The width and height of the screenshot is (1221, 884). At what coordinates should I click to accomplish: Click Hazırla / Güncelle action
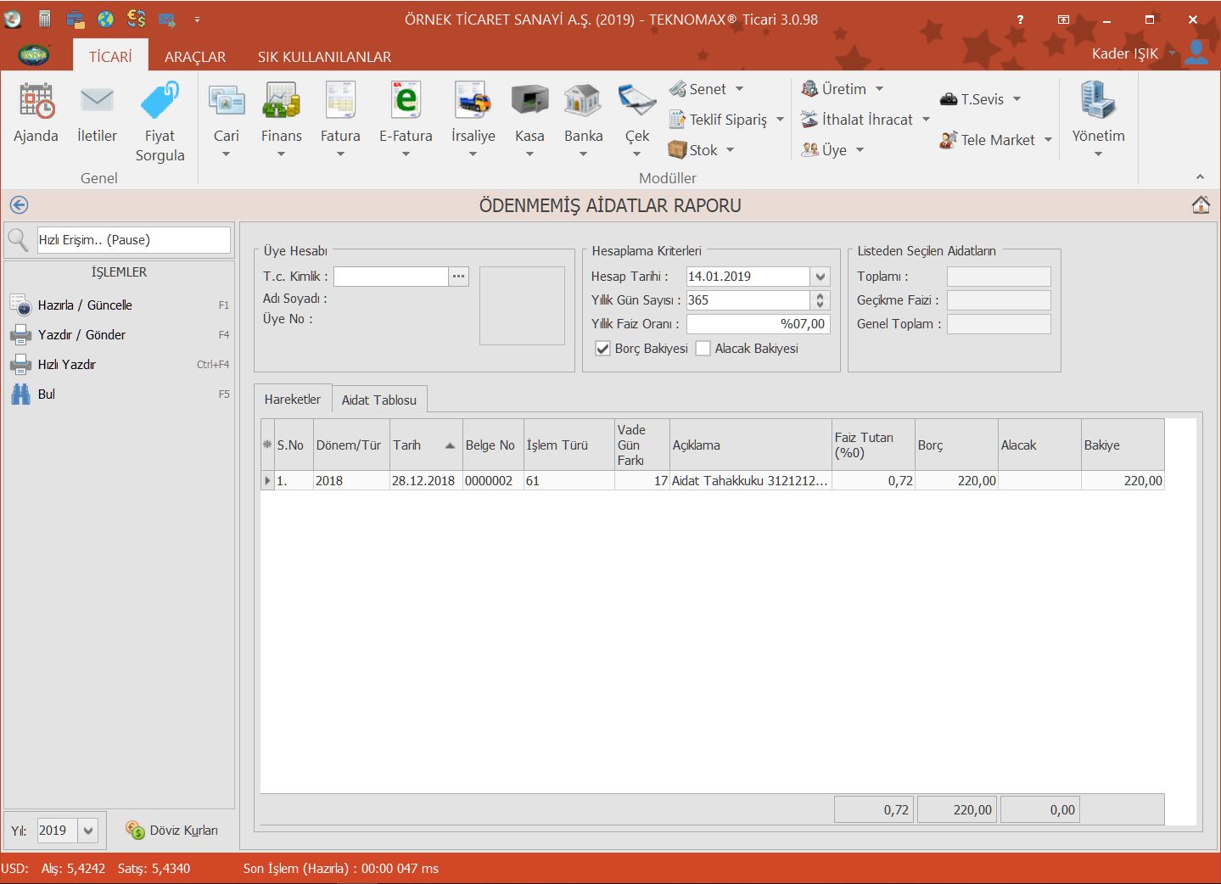point(85,305)
